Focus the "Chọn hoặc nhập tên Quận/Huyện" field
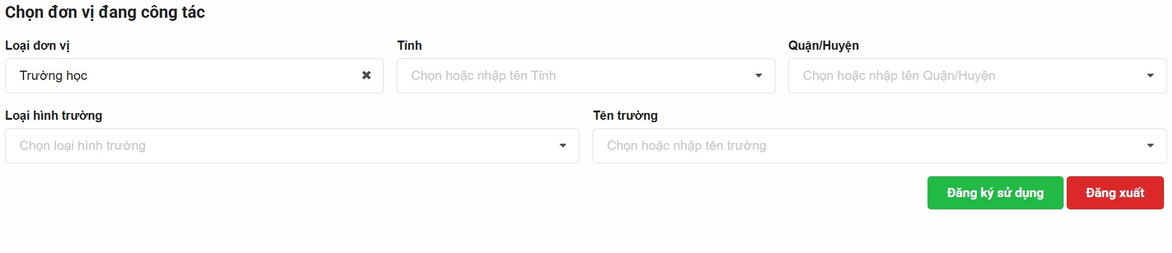The height and width of the screenshot is (253, 1172). coord(899,76)
